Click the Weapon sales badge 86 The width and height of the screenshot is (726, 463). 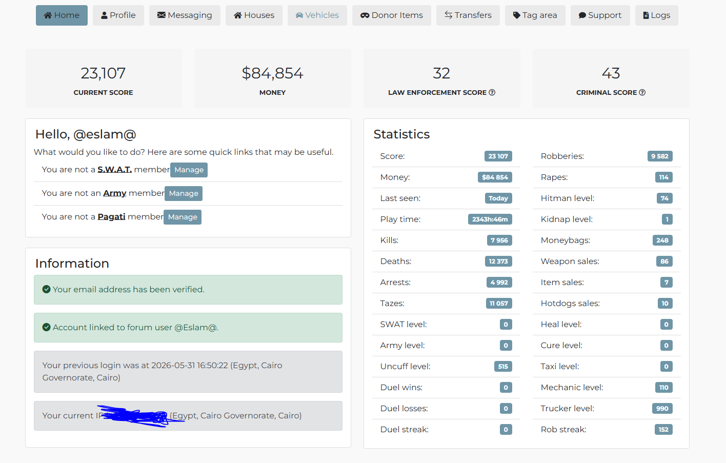pyautogui.click(x=664, y=261)
